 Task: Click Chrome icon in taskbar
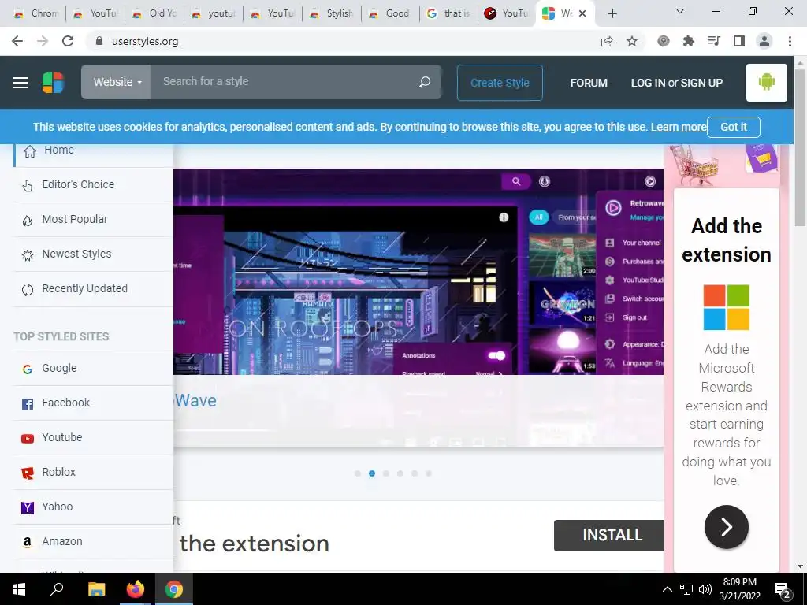coord(174,589)
